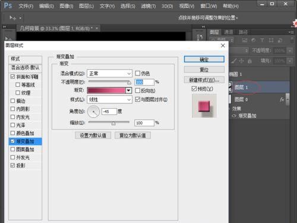Enable the 纹理 checkbox

[x=18, y=93]
